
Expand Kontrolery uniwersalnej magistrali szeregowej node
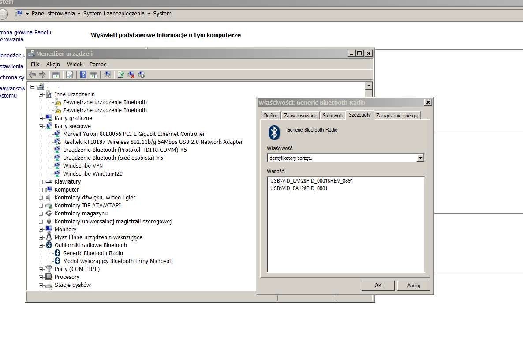(41, 222)
